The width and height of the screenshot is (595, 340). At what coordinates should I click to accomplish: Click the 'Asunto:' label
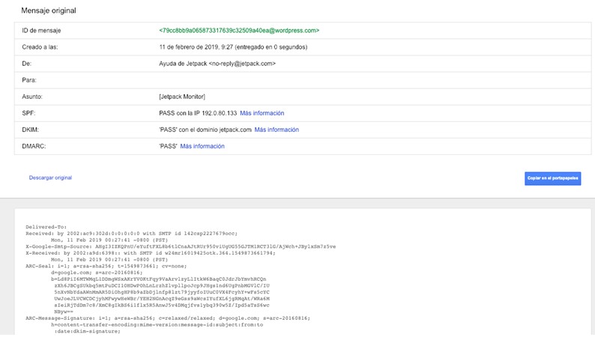tap(32, 97)
